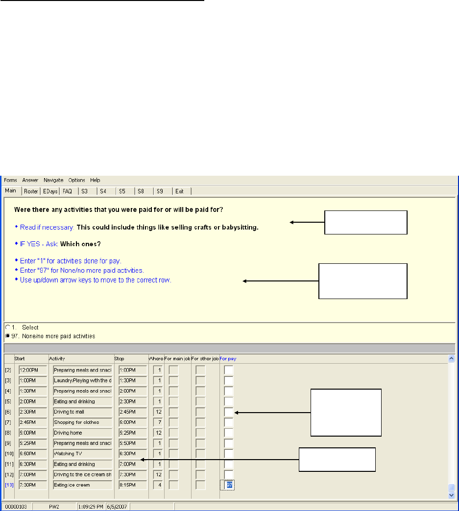Switch to the S3 tab
Screen dimensions: 459x511
coord(85,191)
